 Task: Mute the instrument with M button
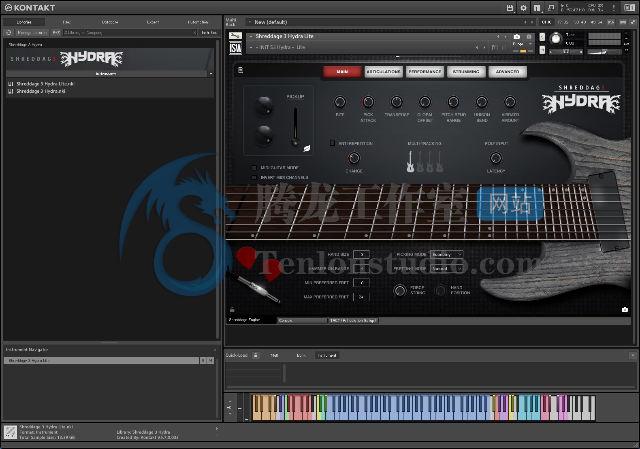[x=542, y=50]
